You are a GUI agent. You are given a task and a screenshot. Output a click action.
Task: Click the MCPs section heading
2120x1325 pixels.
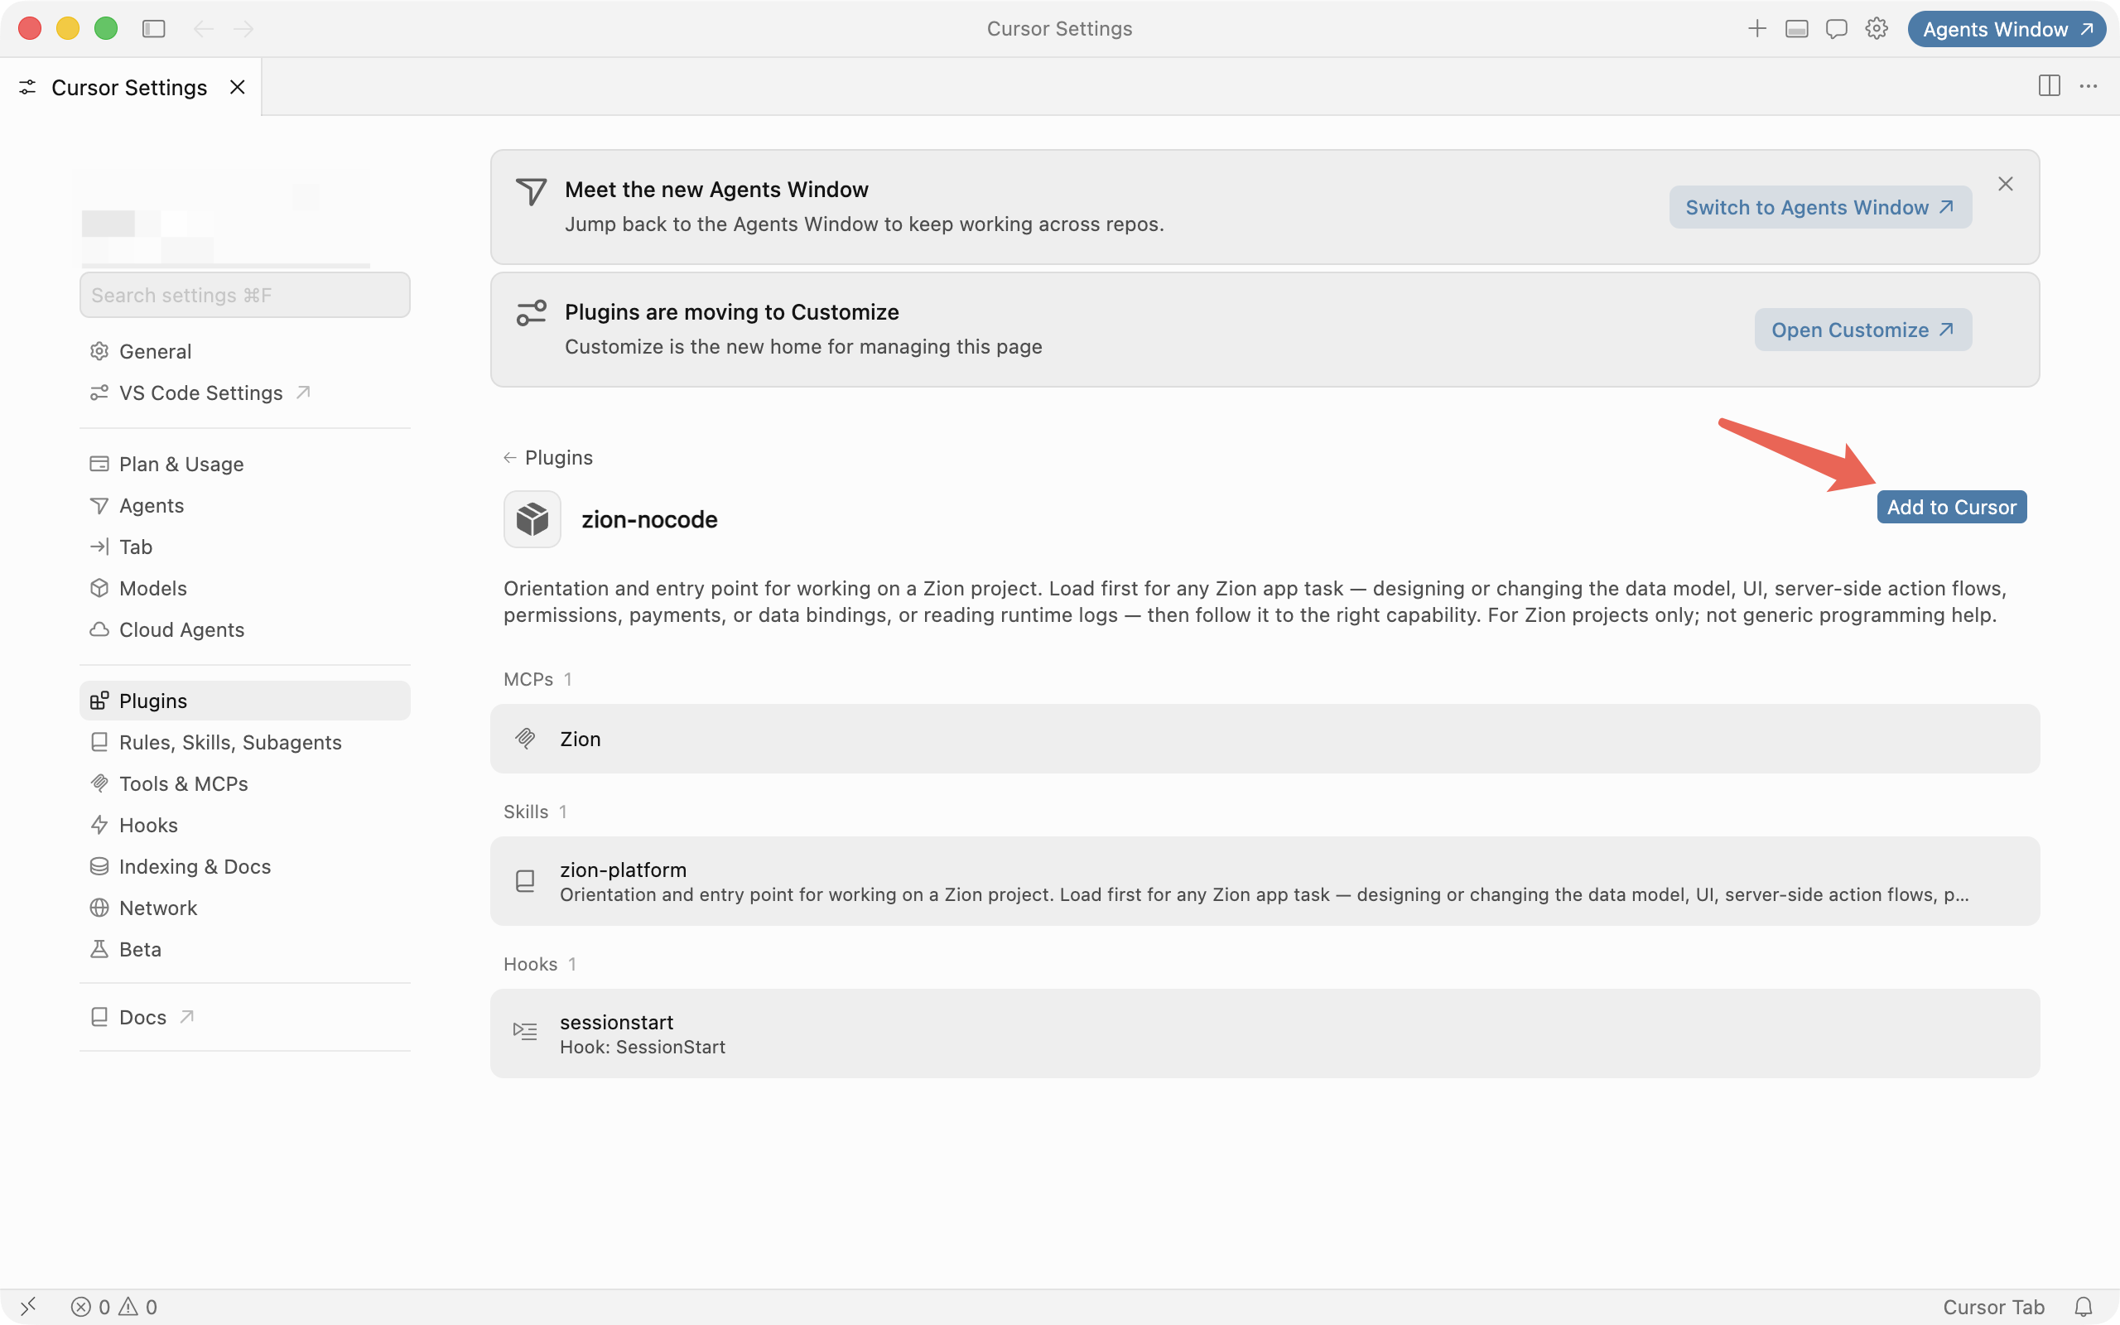528,679
